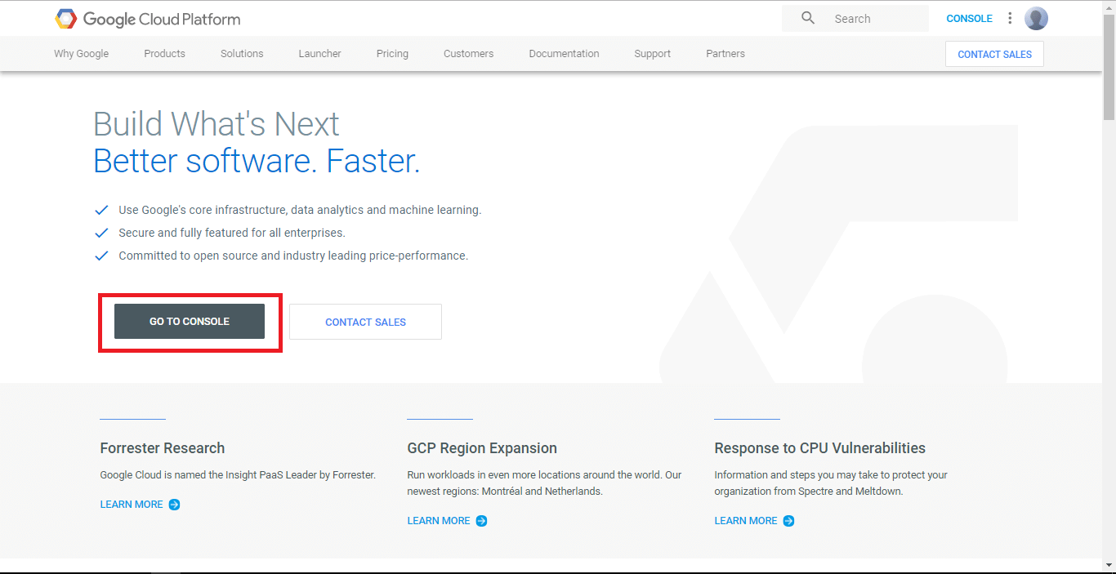Click the Google Cloud Platform logo

tap(148, 19)
